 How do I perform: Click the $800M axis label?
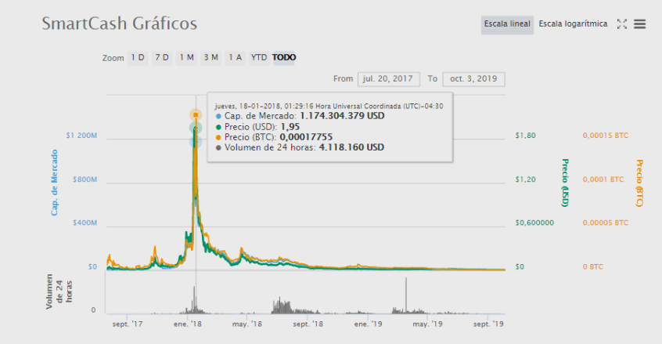85,179
